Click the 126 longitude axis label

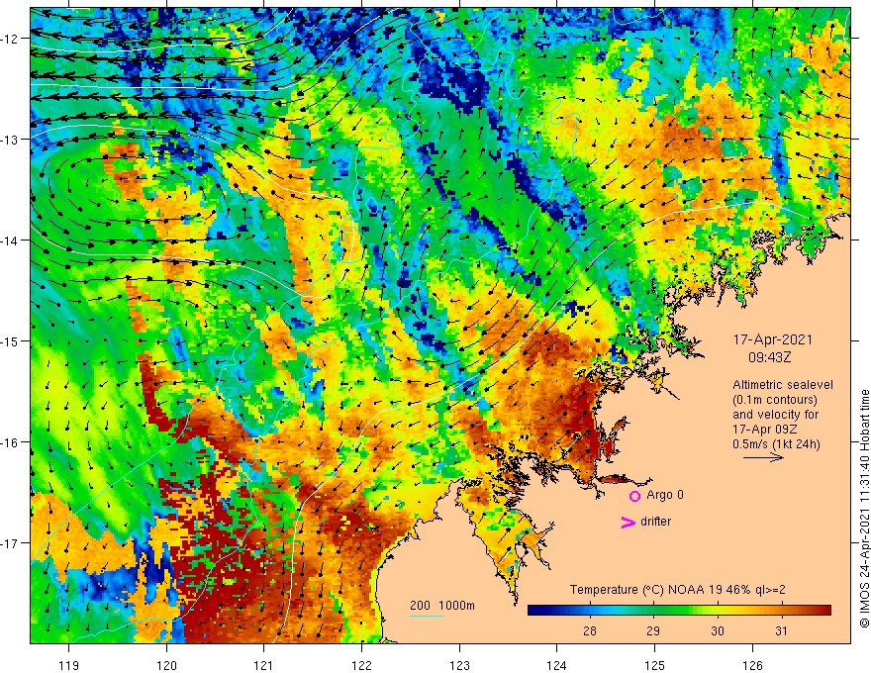(752, 665)
